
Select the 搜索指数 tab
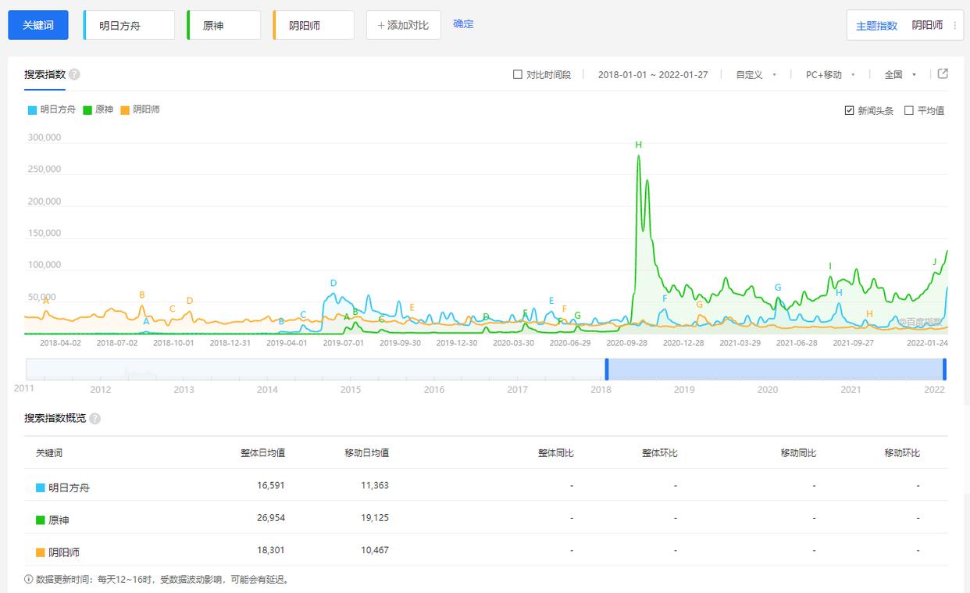click(x=45, y=75)
